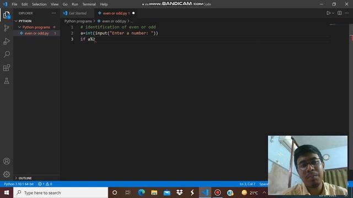Click line 3 'if a%2' code
Viewport: 353px width, 198px height.
(x=88, y=39)
